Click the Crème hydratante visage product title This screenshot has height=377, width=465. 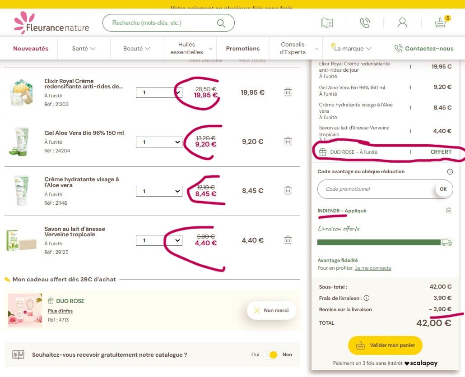82,182
